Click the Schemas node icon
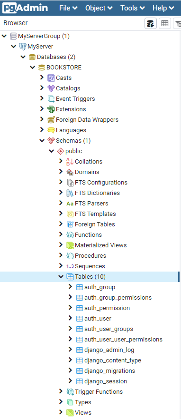Screen dimensions: 181x419 (51, 141)
